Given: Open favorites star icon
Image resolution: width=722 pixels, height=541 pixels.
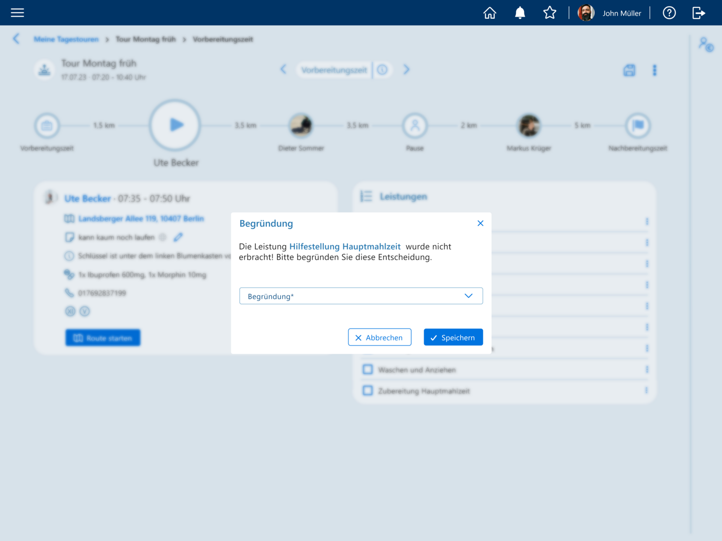Looking at the screenshot, I should point(550,13).
